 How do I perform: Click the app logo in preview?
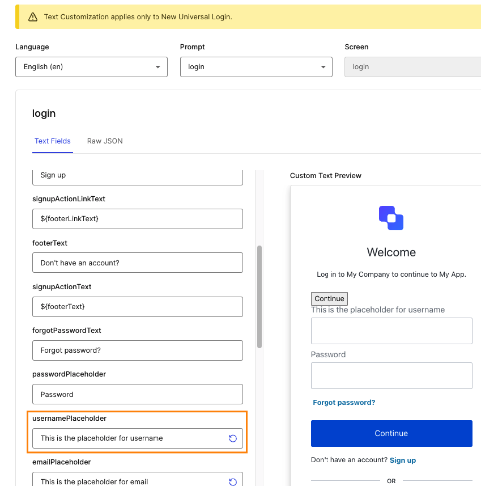tap(391, 218)
